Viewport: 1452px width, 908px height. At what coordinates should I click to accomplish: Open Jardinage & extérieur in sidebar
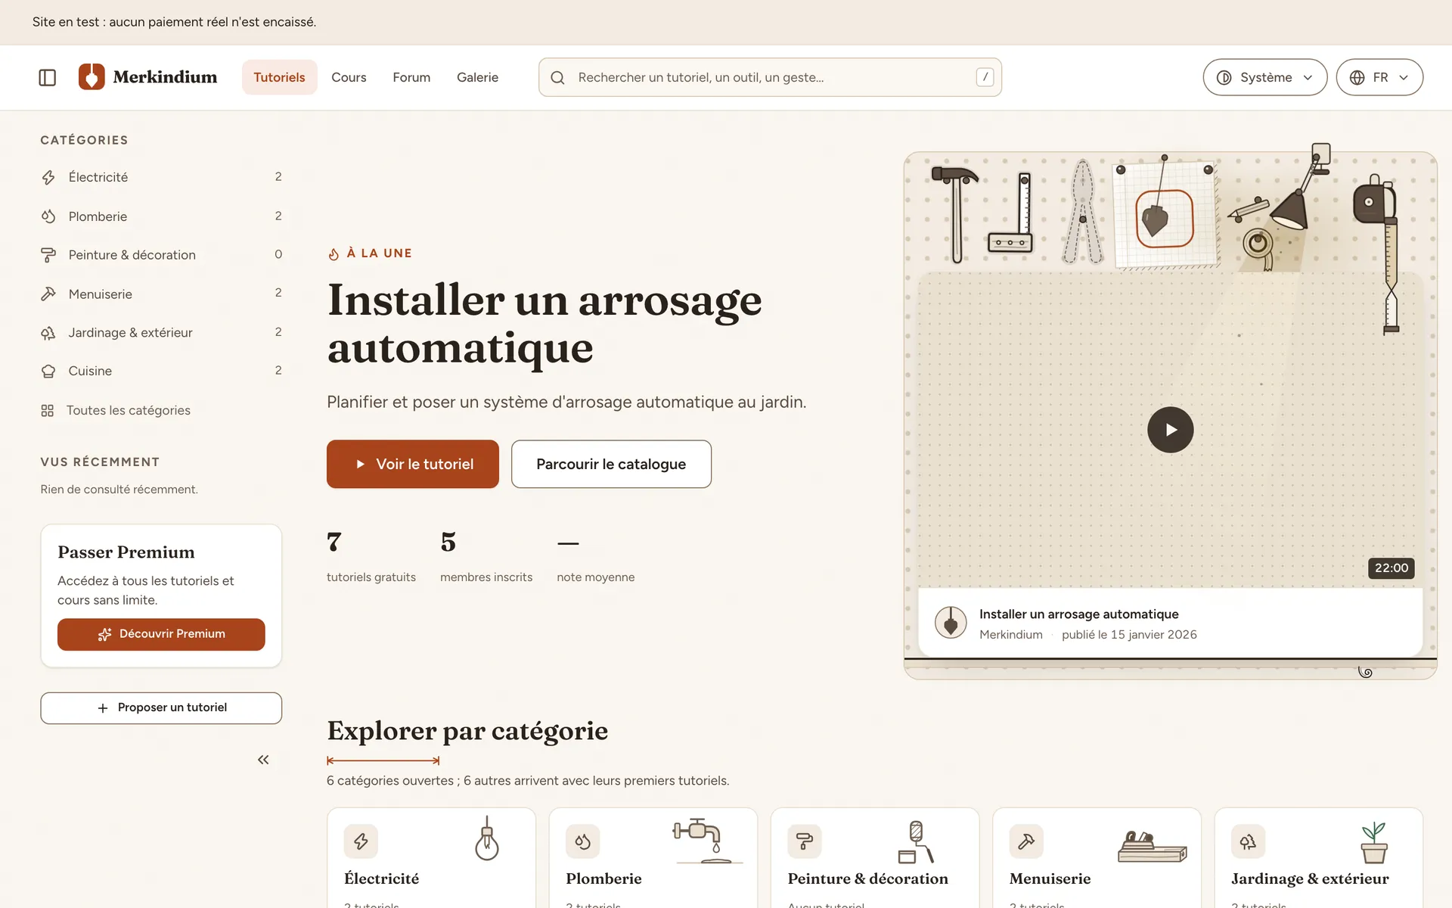(x=161, y=333)
